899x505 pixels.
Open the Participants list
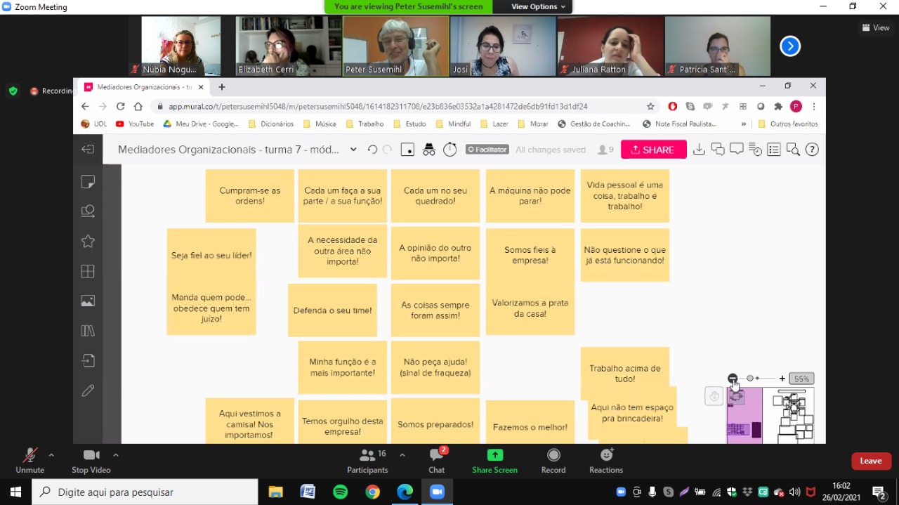coord(367,455)
